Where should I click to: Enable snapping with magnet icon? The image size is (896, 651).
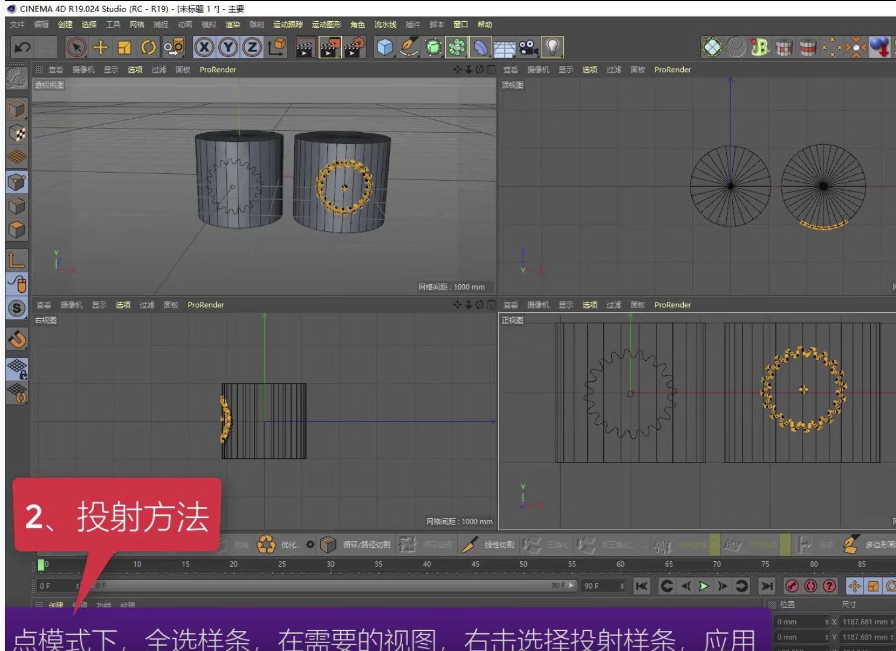coord(17,339)
